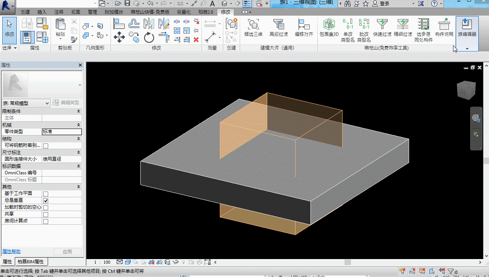
Task: Open the 注释 ribbon tab
Action: pos(58,12)
